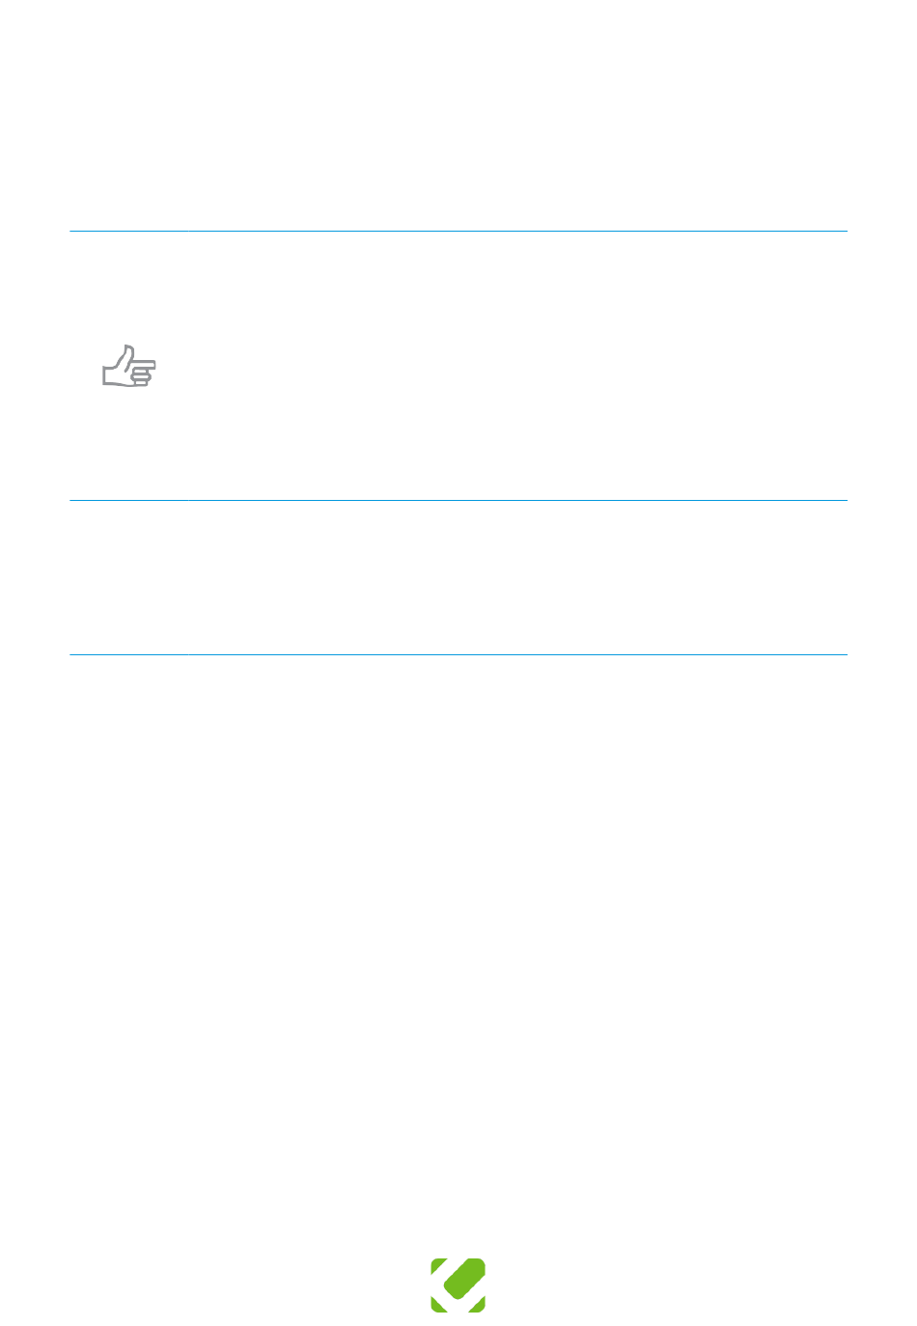This screenshot has height=1326, width=917.
Task: Click the empty page area below third line
Action: pos(458,946)
